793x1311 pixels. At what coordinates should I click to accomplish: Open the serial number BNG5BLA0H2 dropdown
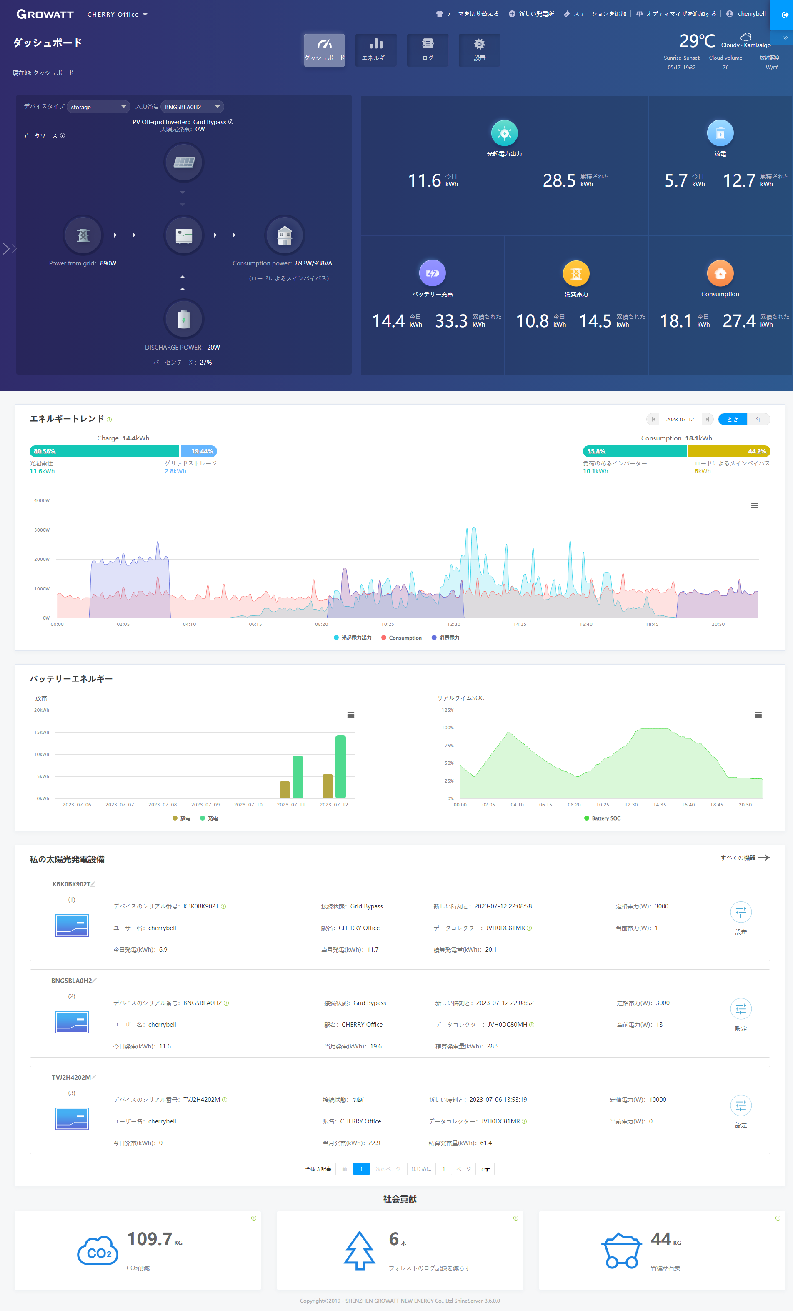(192, 107)
